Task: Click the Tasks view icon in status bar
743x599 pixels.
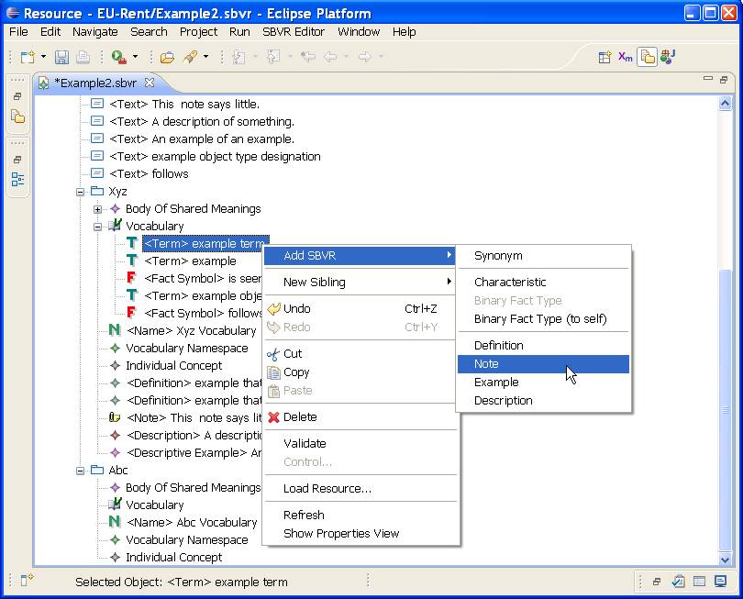Action: 679,581
